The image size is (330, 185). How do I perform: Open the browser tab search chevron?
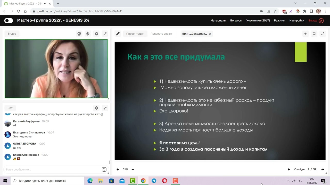[295, 4]
